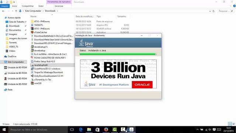Select the 19359375 JPG file icon

point(32,25)
